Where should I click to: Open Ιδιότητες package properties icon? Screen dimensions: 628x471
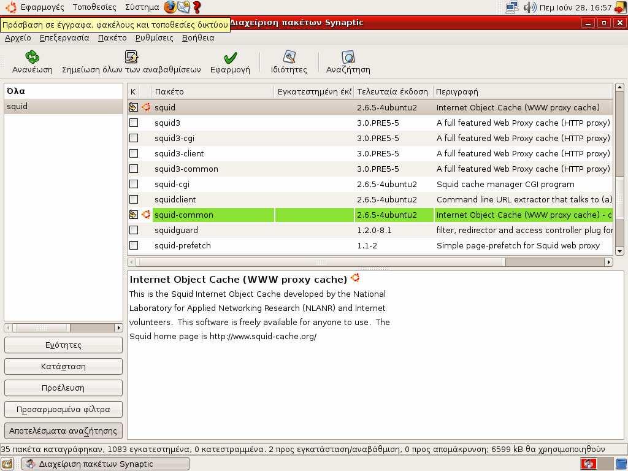289,57
